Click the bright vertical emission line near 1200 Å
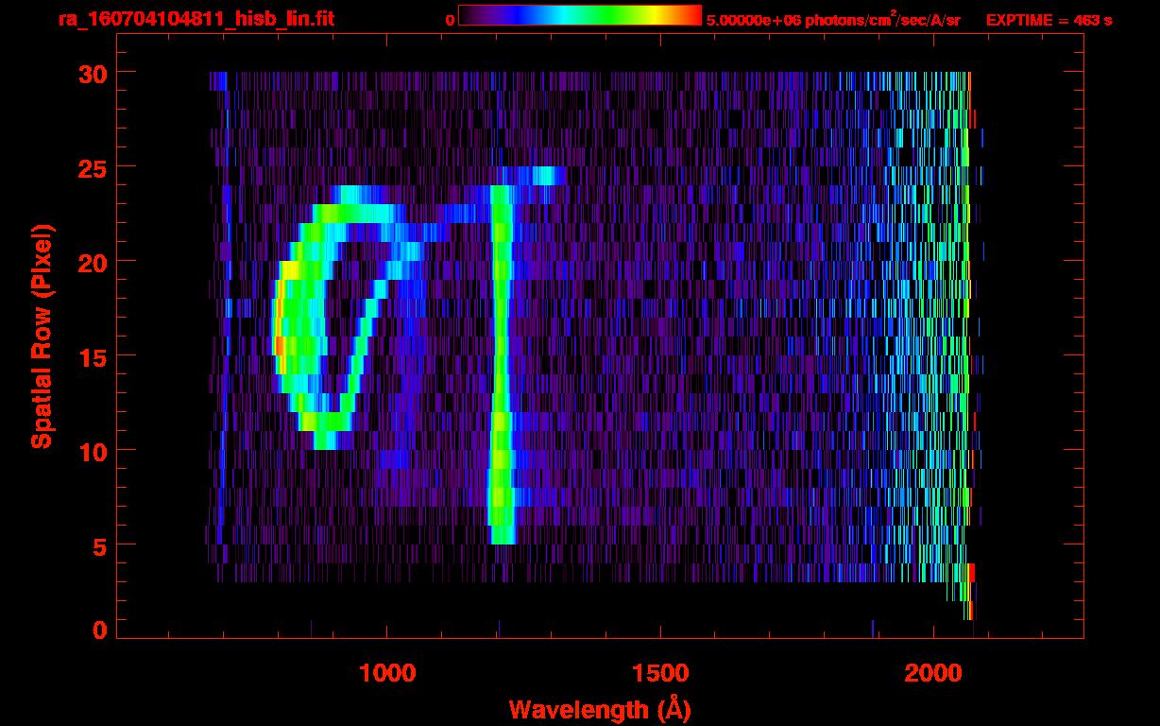The image size is (1160, 726). (x=501, y=364)
